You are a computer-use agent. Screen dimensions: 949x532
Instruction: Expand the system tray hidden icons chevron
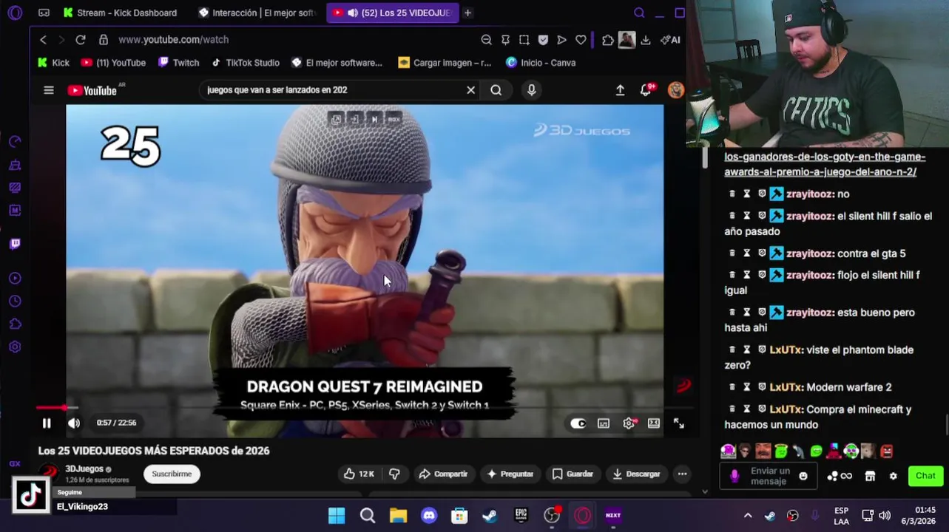(x=748, y=516)
